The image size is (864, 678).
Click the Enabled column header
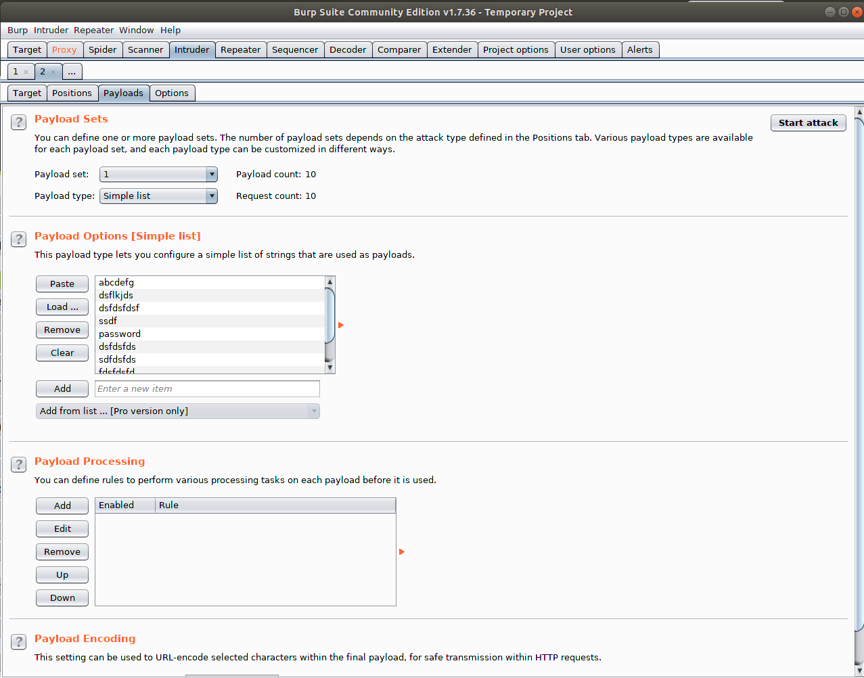(125, 505)
